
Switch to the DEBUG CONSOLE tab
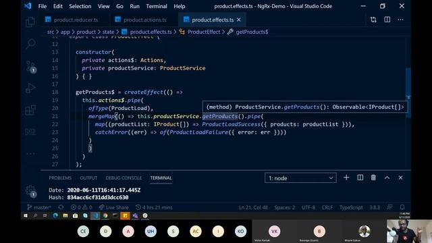pos(124,178)
